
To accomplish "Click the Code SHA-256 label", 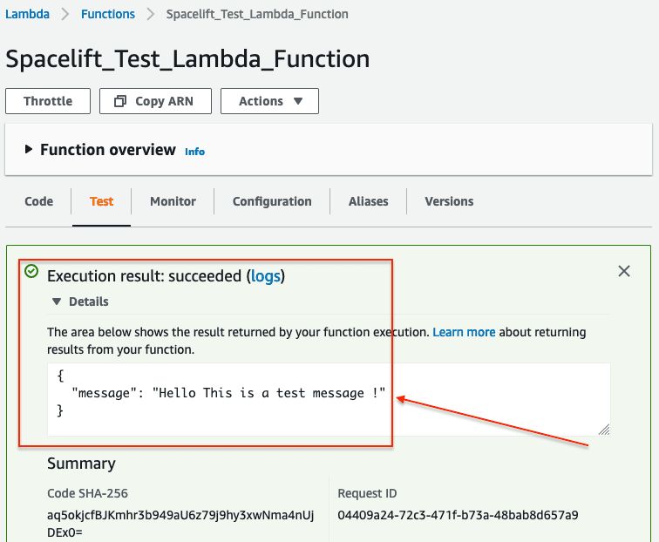I will click(87, 493).
